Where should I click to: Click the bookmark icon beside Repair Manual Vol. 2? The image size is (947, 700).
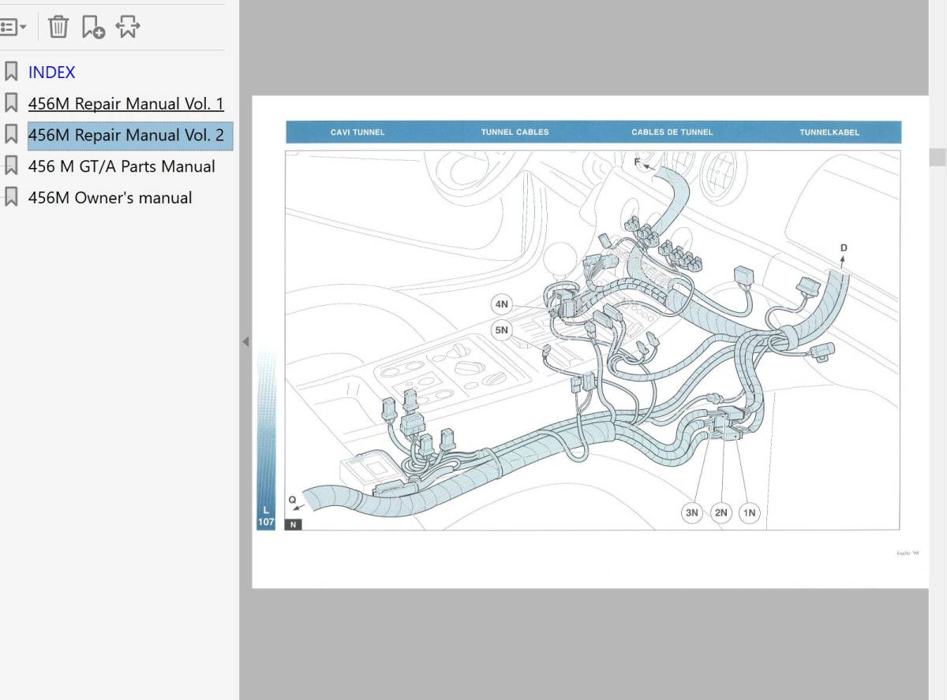coord(11,135)
